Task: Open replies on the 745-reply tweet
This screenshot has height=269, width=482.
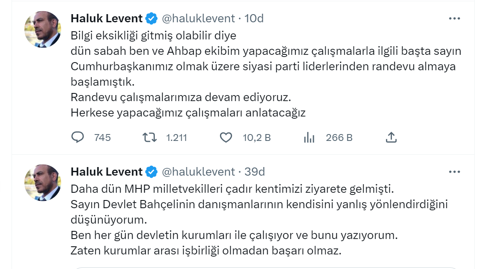Action: [78, 137]
